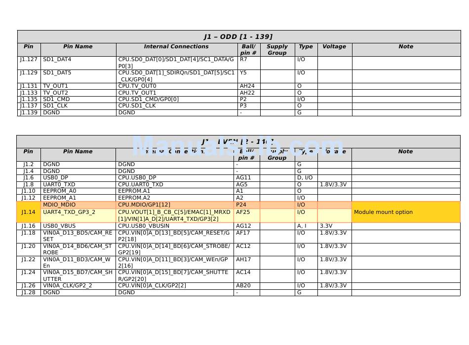This screenshot has height=345, width=469.
Task: Click pin name "USB0_DP"
Action: click(56, 178)
